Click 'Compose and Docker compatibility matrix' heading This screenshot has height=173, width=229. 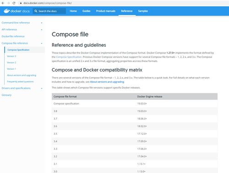[97, 70]
